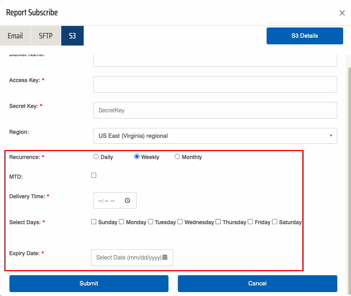Submit the report subscription

tap(89, 283)
